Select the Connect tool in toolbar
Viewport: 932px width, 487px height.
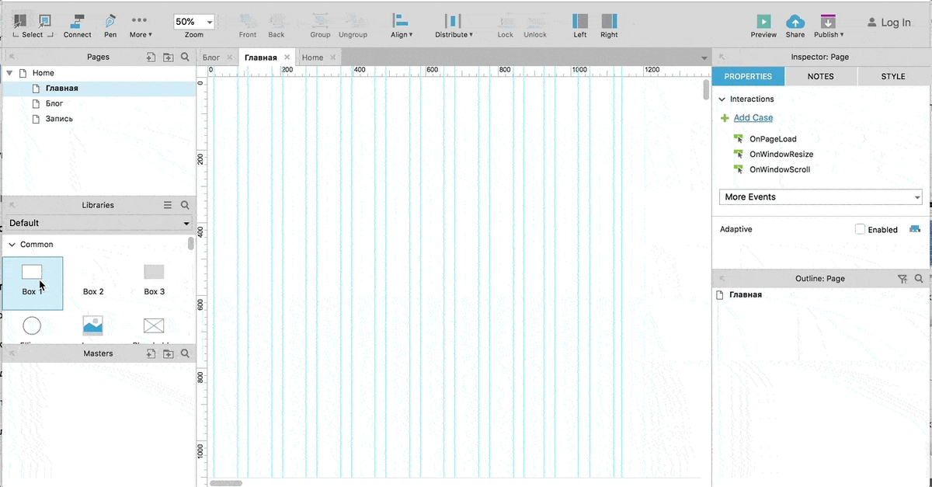pos(78,21)
